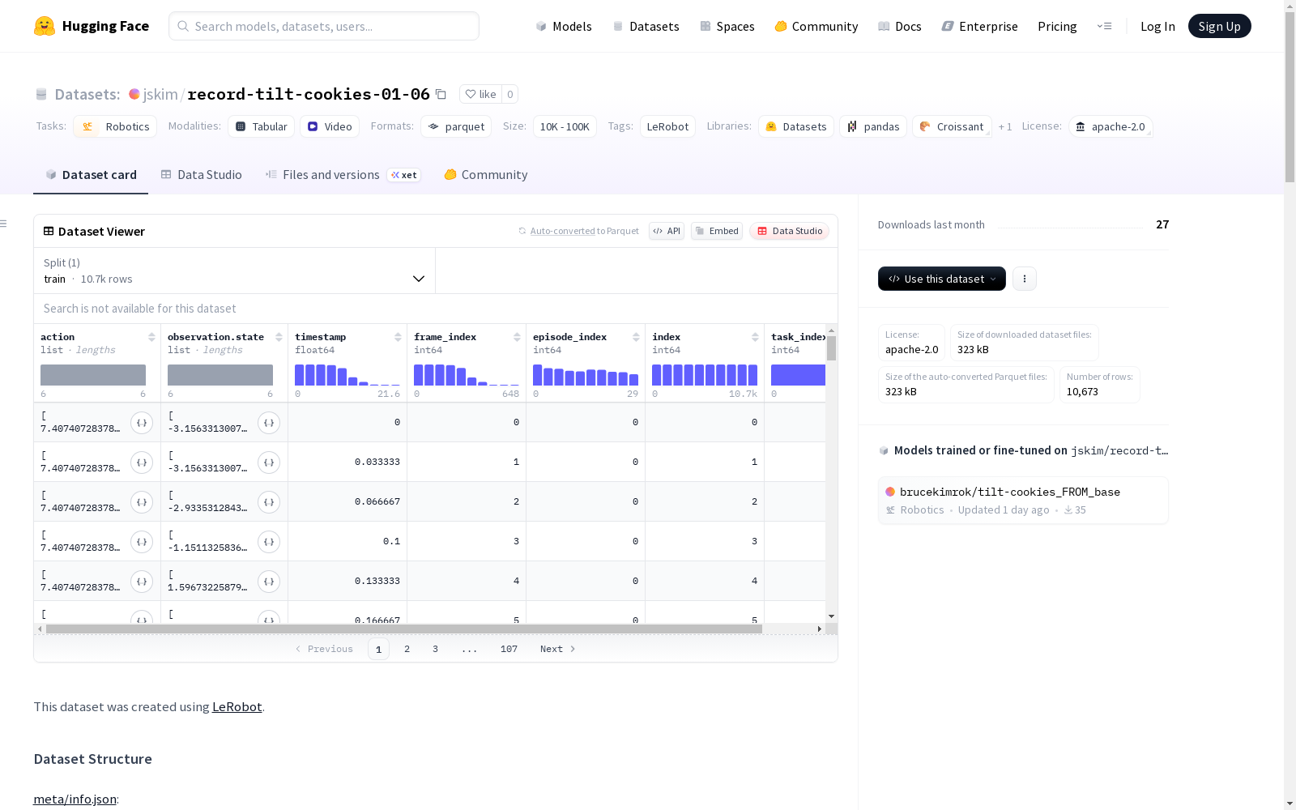Screen dimensions: 1296x810
Task: Open the navigation overflow menu icon
Action: (x=1104, y=26)
